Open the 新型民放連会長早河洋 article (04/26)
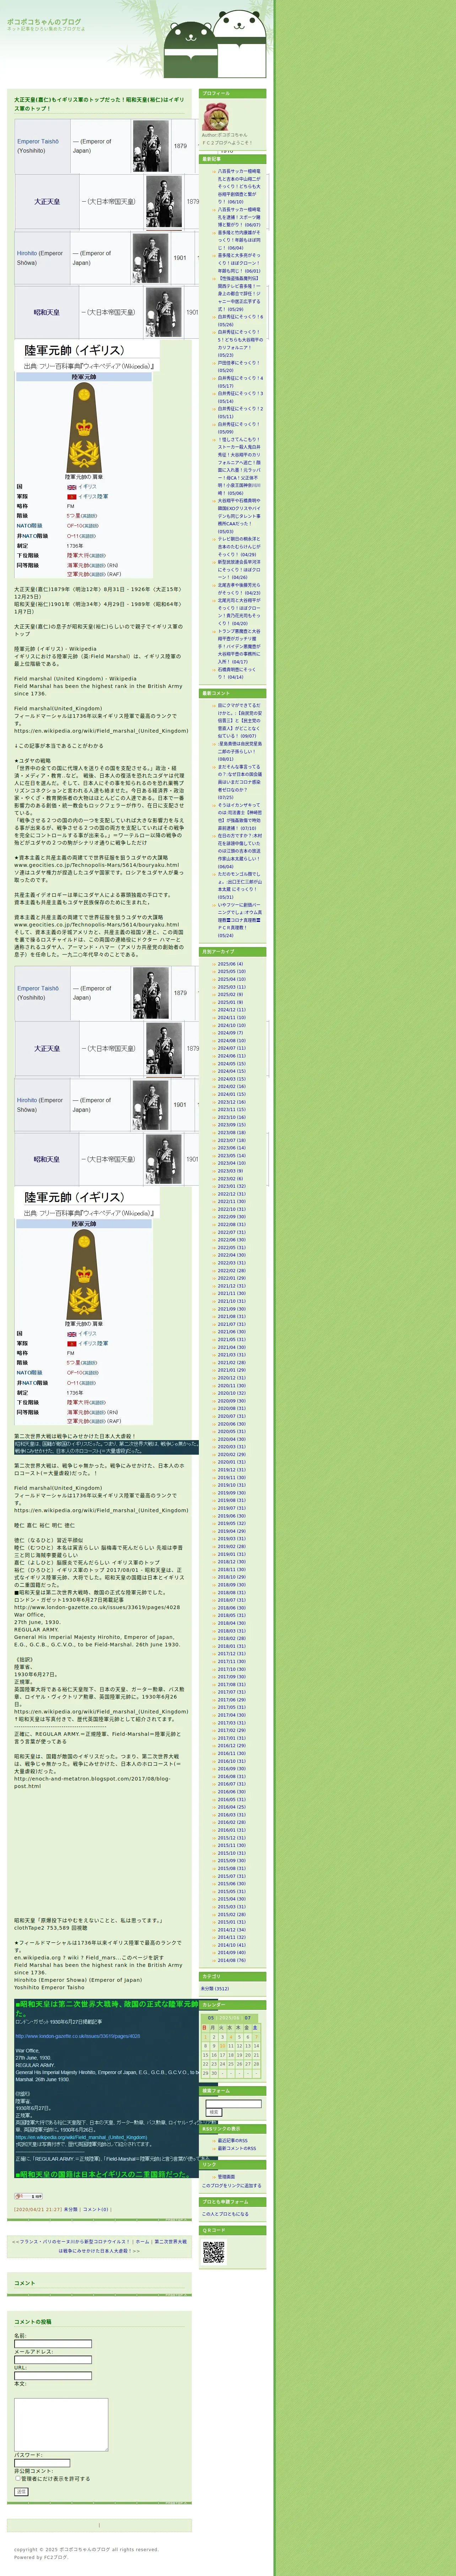The height and width of the screenshot is (2576, 456). 239,570
